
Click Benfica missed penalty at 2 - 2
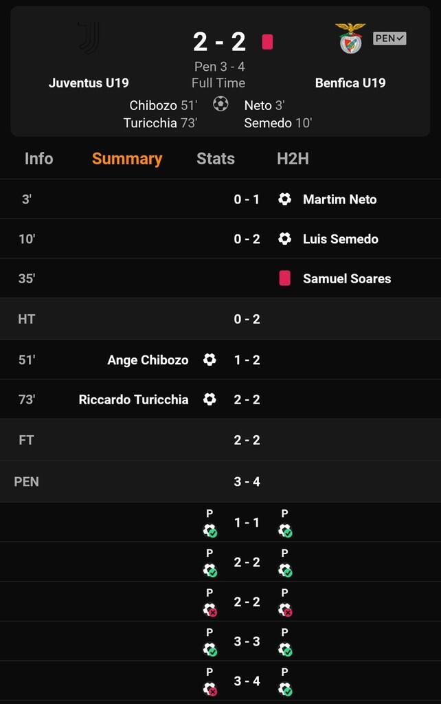284,609
